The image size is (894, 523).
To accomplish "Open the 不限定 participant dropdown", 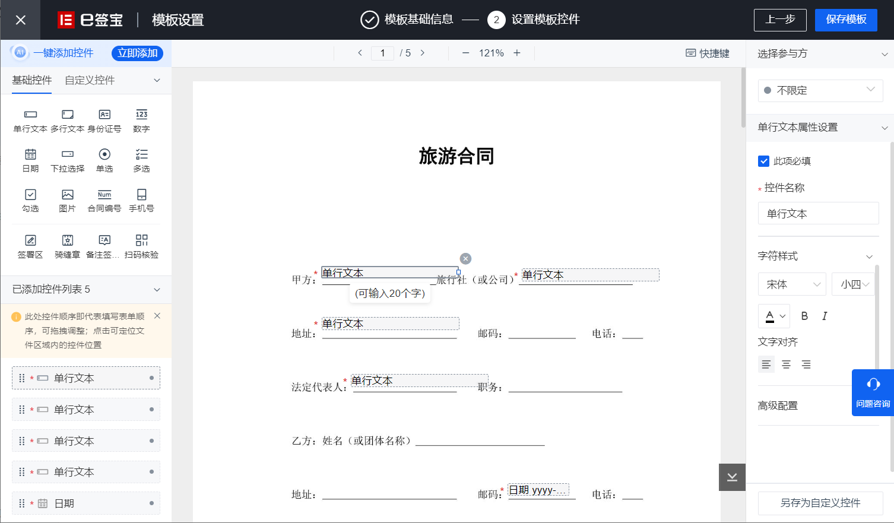I will coord(820,90).
